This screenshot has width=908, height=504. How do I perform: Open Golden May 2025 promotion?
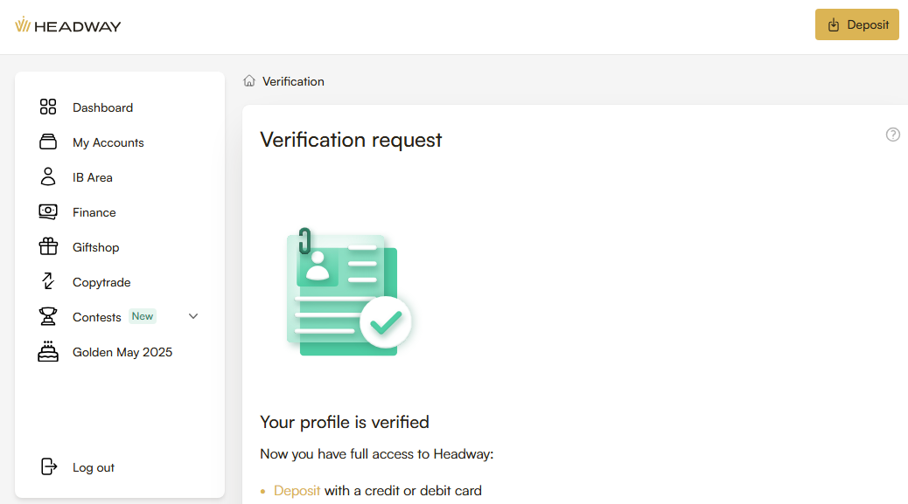122,352
